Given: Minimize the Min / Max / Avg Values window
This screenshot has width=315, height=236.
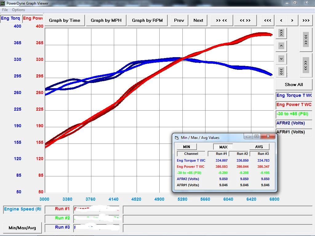Looking at the screenshot, I should tap(248, 136).
